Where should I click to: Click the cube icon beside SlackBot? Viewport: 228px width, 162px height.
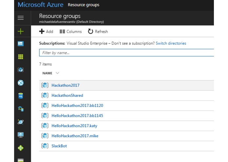pyautogui.click(x=45, y=146)
